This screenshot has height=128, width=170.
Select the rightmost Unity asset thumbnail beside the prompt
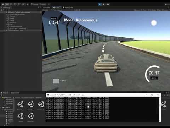click(x=164, y=104)
